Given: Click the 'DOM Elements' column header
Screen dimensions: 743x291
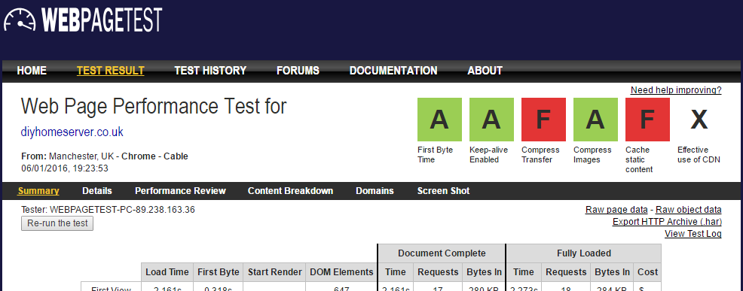Looking at the screenshot, I should tap(341, 272).
